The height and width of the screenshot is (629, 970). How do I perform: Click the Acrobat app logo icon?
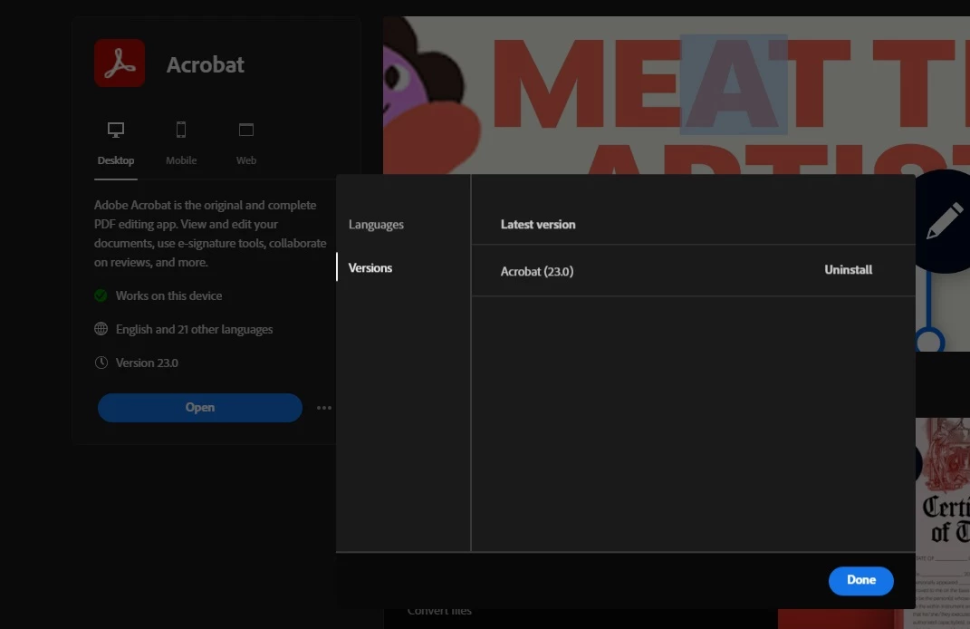point(120,63)
